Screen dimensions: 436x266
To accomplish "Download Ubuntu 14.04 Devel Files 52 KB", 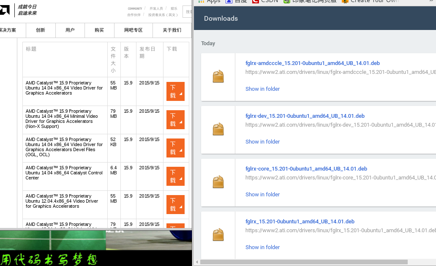I will point(175,148).
